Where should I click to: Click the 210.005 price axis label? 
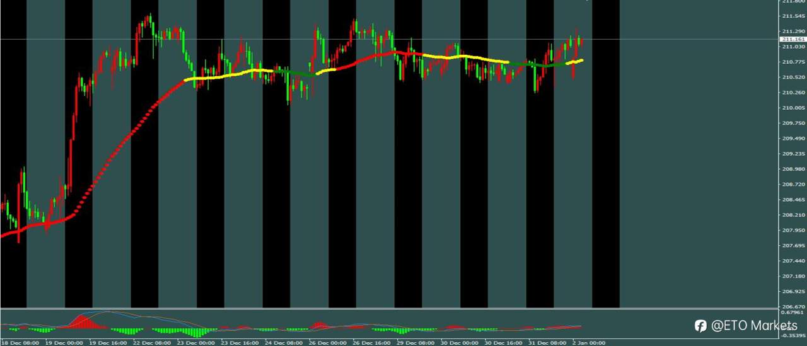(x=794, y=108)
